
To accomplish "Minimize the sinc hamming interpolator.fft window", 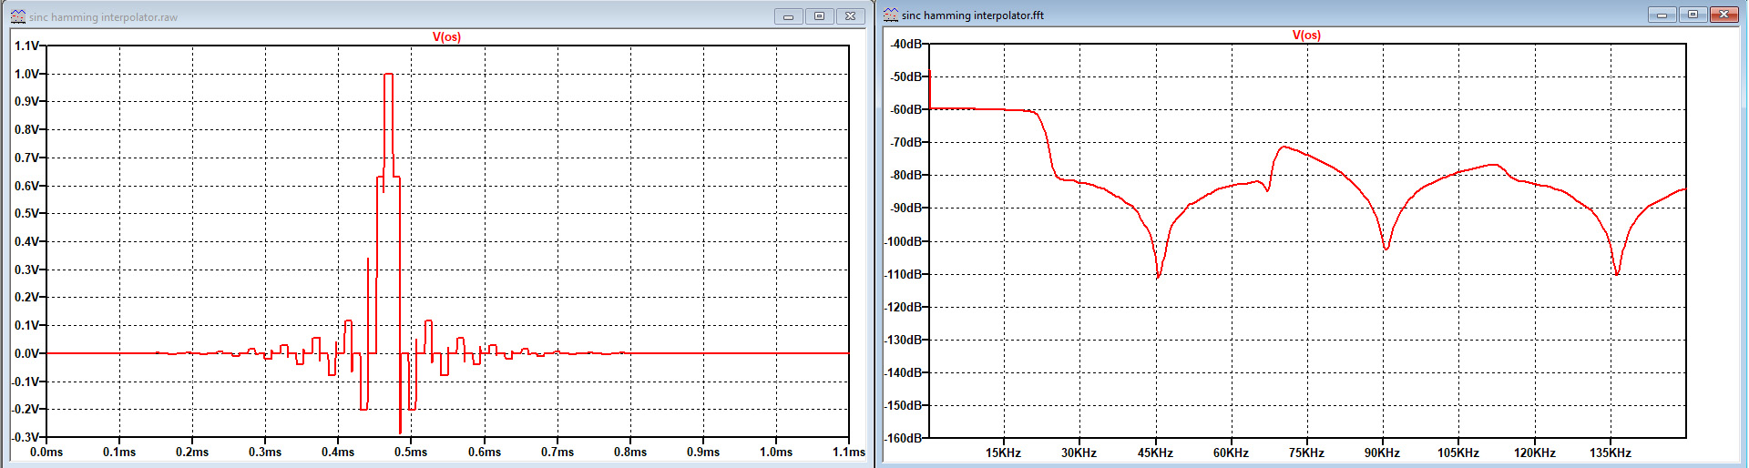I will tap(1662, 15).
